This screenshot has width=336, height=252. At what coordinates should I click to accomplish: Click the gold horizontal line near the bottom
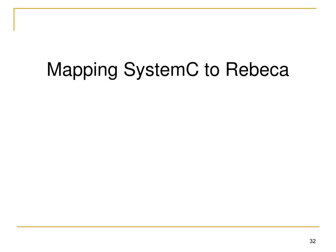pyautogui.click(x=168, y=226)
